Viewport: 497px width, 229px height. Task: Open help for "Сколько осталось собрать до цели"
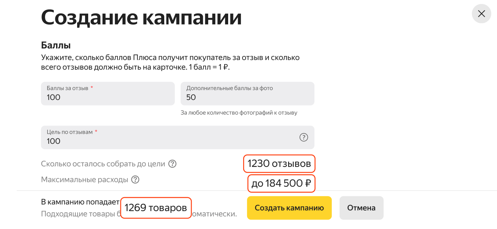(173, 164)
